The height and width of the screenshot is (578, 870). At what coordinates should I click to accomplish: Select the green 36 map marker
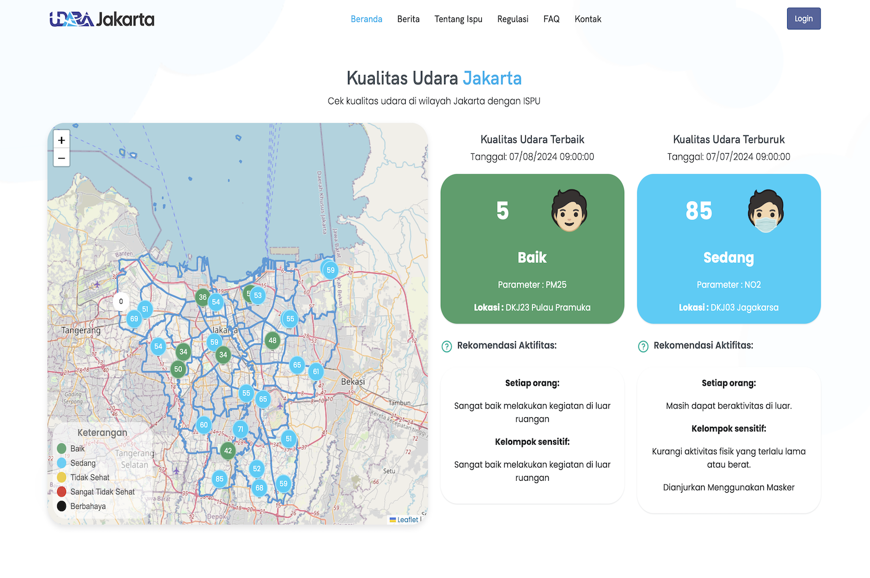click(x=202, y=297)
